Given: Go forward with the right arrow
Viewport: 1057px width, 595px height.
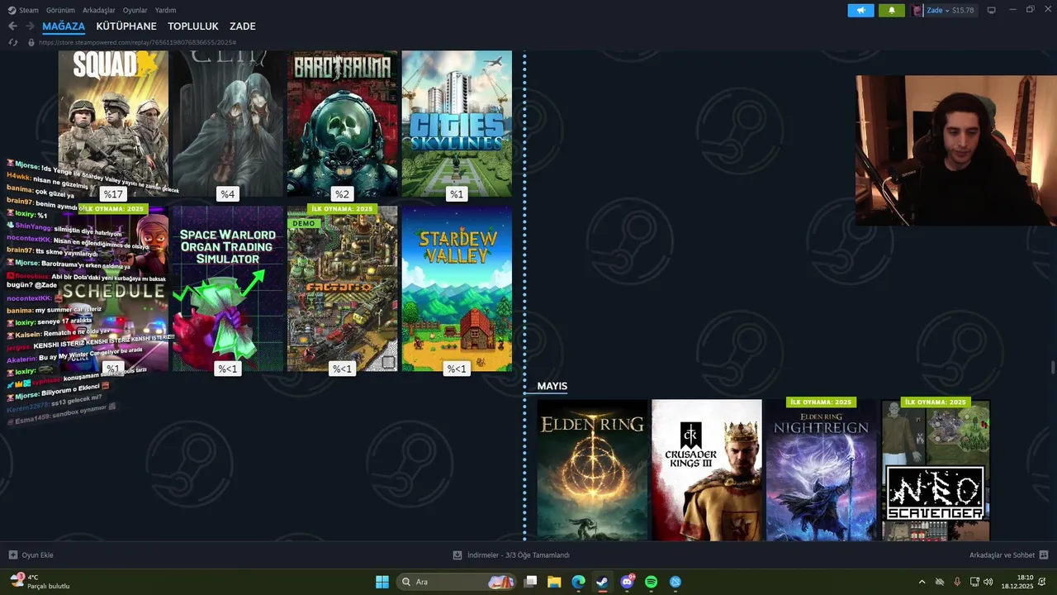Looking at the screenshot, I should pyautogui.click(x=30, y=26).
